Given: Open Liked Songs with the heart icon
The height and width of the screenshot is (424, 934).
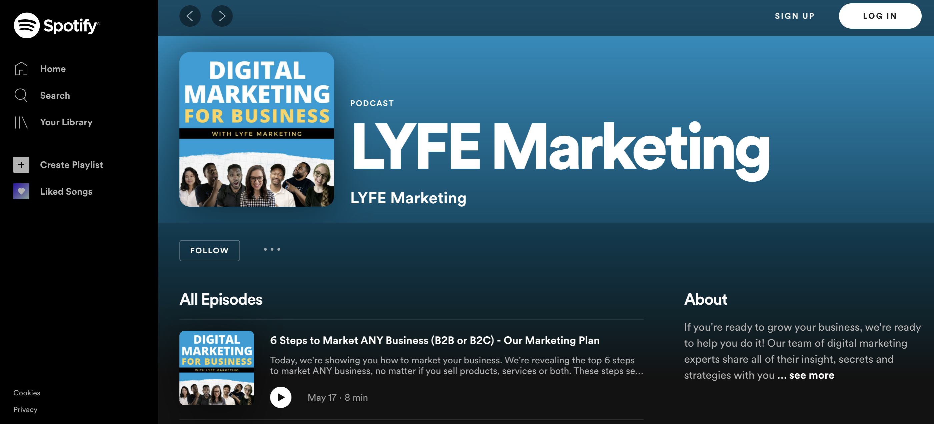Looking at the screenshot, I should tap(21, 191).
